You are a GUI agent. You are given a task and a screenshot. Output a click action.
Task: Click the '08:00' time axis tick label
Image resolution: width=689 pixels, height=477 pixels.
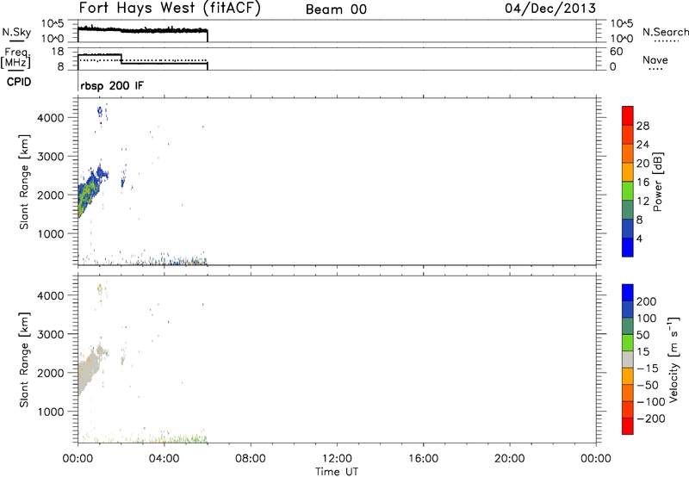pyautogui.click(x=251, y=459)
